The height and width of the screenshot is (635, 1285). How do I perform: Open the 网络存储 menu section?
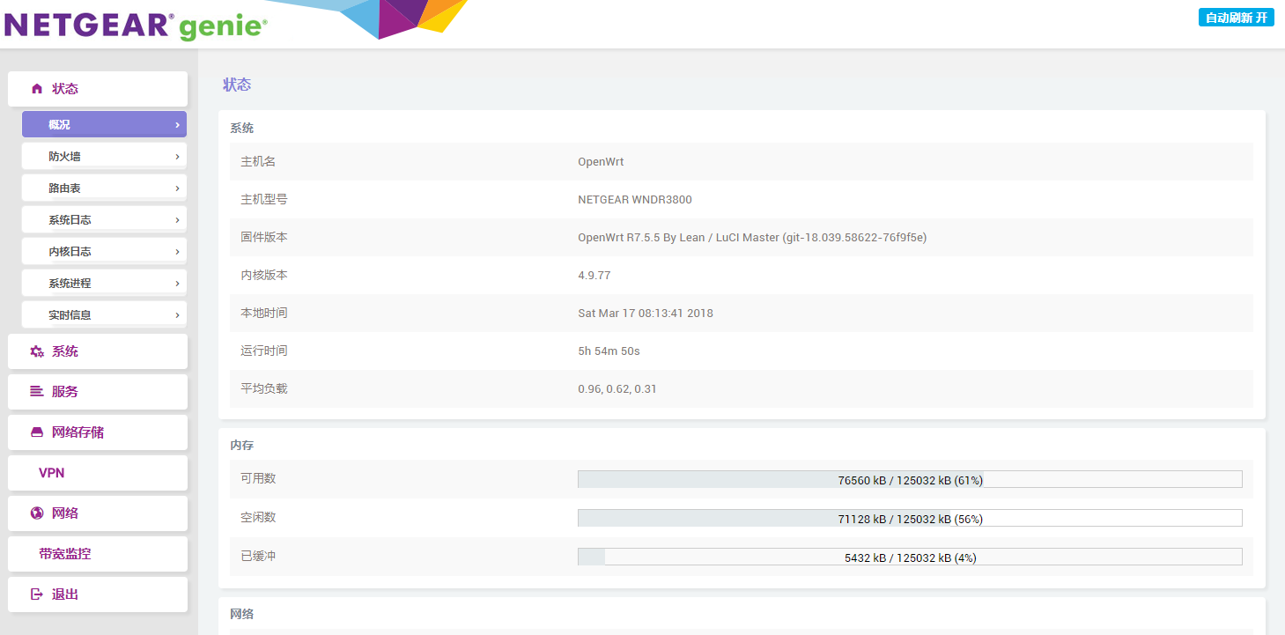pos(98,432)
